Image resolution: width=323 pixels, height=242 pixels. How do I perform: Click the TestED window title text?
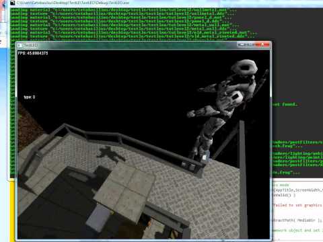pyautogui.click(x=30, y=45)
